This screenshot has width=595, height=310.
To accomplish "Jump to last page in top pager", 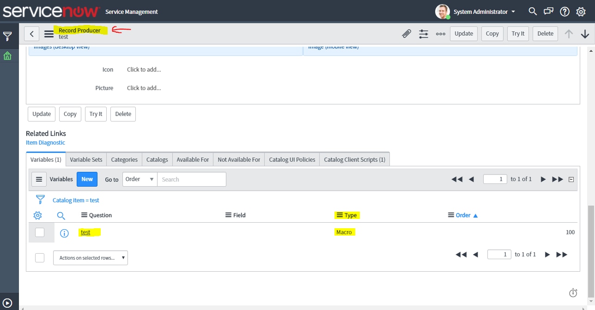I will (x=558, y=179).
